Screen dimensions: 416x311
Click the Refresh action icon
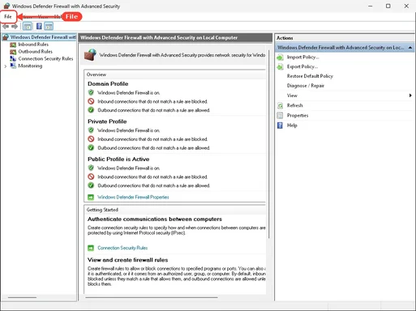(x=280, y=105)
